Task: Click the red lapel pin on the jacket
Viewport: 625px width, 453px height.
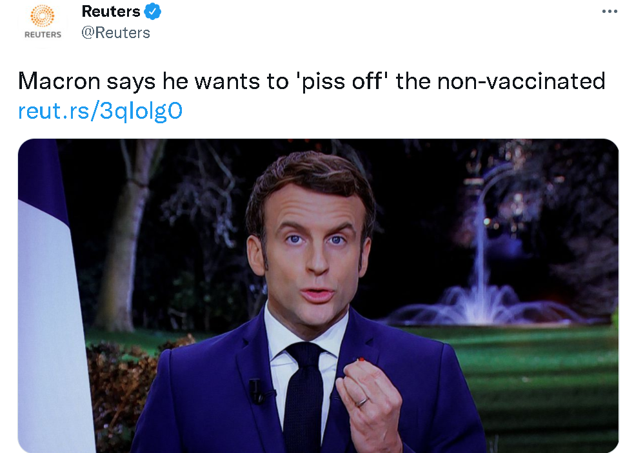Action: point(362,359)
